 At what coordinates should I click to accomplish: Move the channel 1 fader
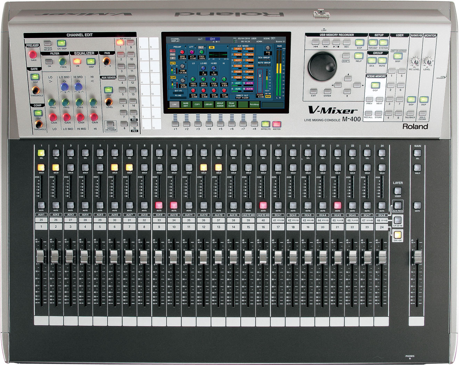(x=41, y=257)
